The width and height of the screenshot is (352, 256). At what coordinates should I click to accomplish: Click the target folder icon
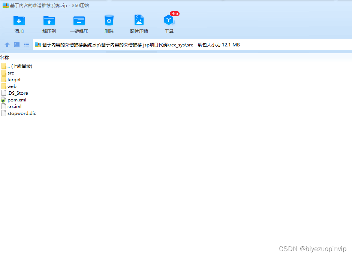[4, 80]
